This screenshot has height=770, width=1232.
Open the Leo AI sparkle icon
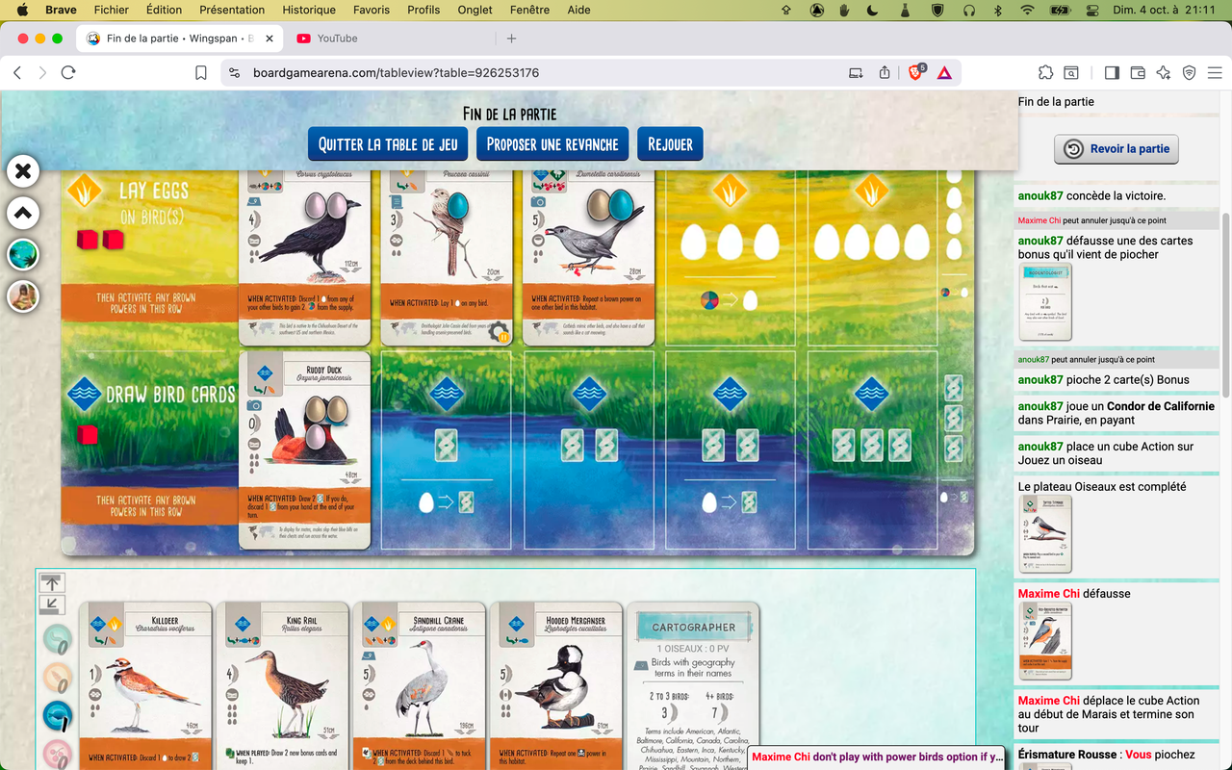pyautogui.click(x=1164, y=72)
